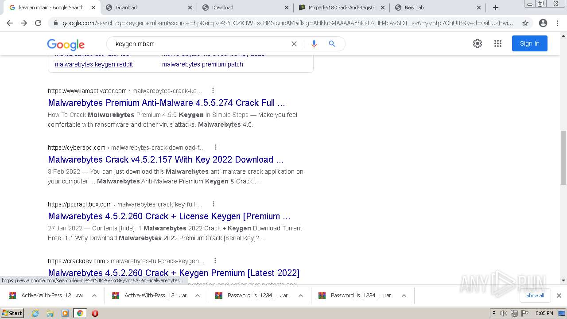Expand options for first Password_is_1234 download
The height and width of the screenshot is (319, 567).
pos(301,296)
